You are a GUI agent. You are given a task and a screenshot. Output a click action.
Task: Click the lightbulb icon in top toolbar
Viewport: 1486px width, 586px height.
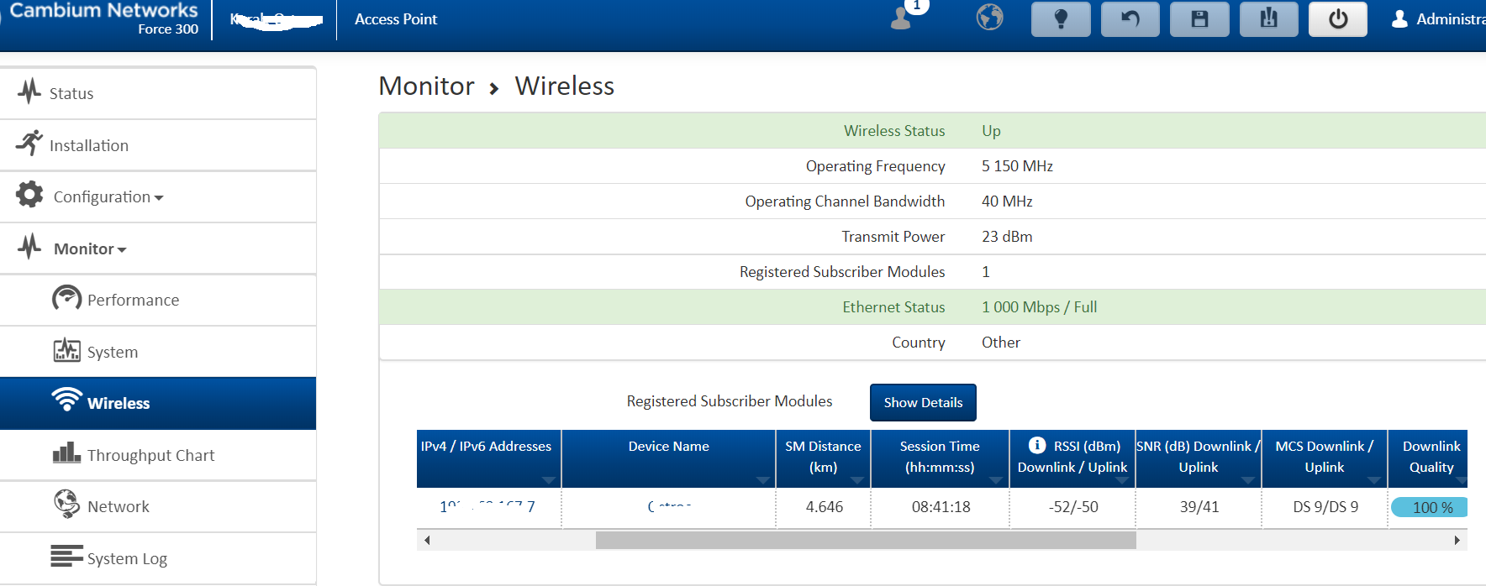coord(1061,19)
